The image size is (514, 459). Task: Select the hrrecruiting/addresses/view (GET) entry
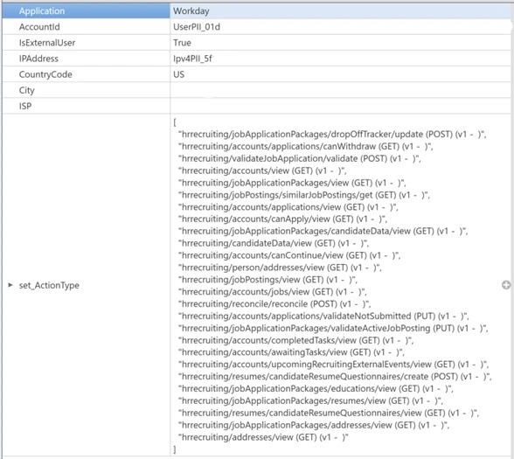coord(264,437)
